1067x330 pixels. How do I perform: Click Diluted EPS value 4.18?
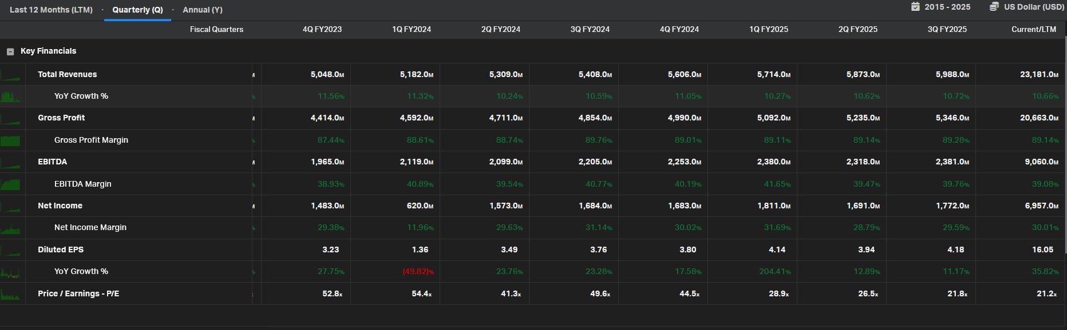pos(955,249)
